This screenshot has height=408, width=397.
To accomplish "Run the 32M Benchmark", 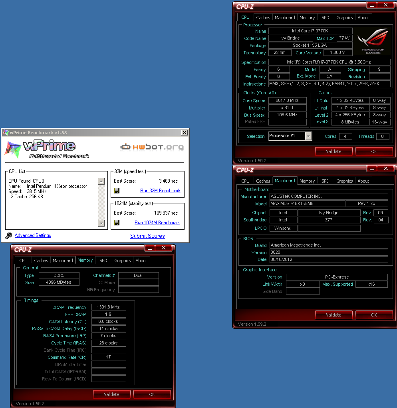I will pyautogui.click(x=160, y=191).
